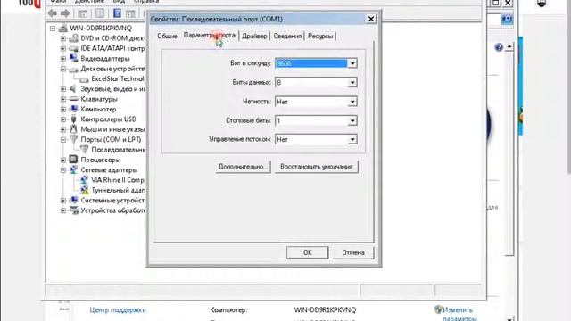Switch to the Драйвер tab

tap(254, 36)
